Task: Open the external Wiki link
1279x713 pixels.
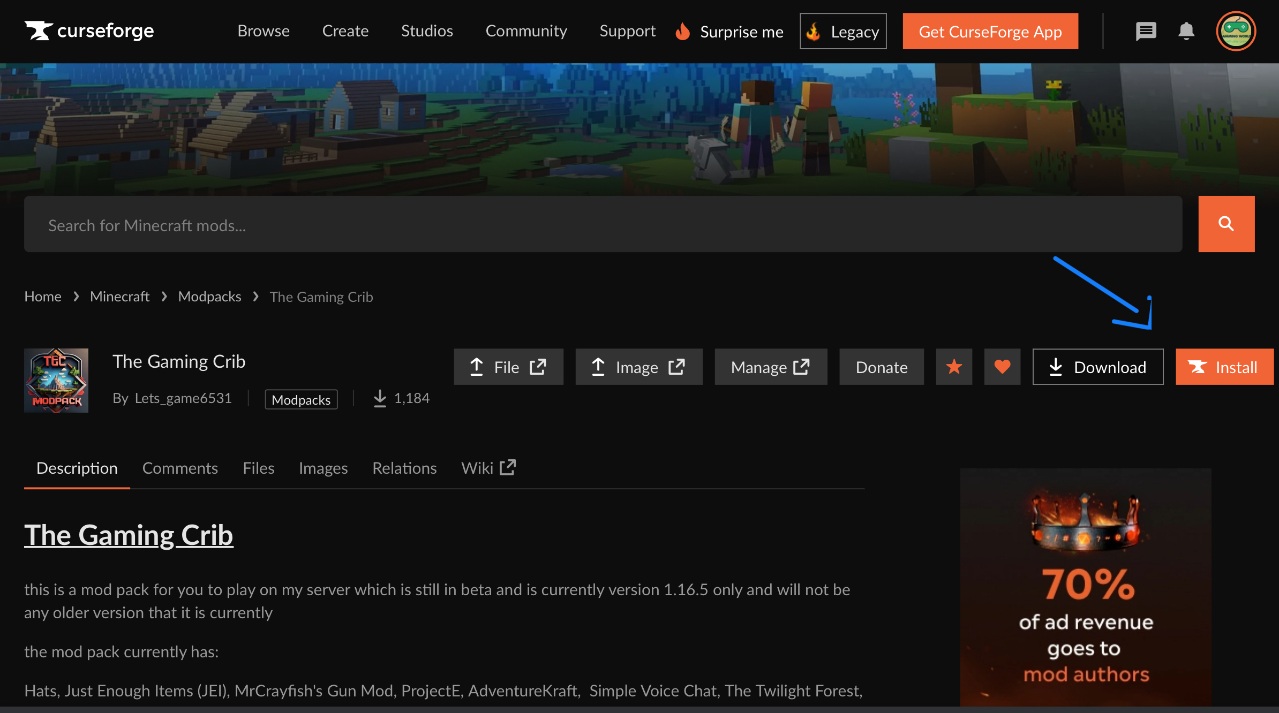Action: pos(488,468)
